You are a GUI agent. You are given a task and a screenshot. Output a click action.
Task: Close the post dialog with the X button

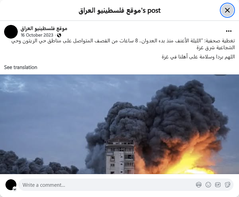(x=227, y=10)
